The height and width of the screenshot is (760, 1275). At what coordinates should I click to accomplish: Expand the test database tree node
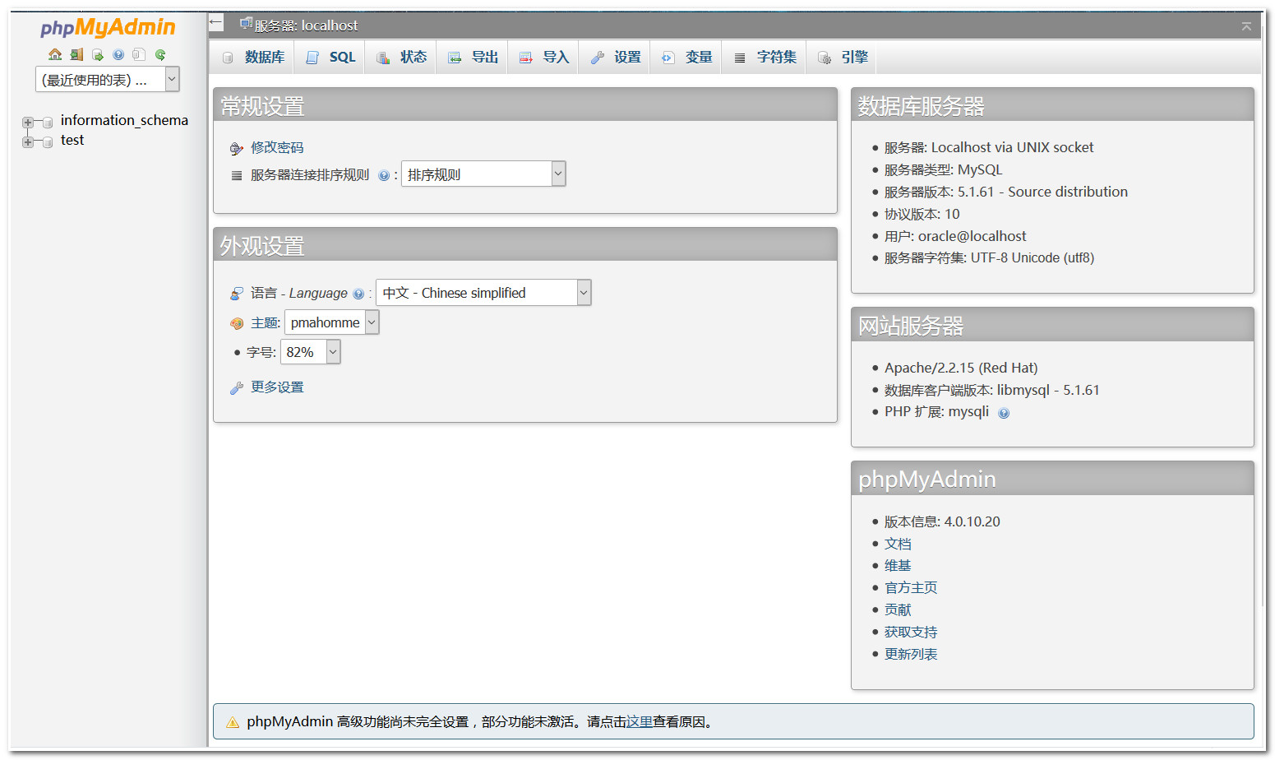point(28,141)
